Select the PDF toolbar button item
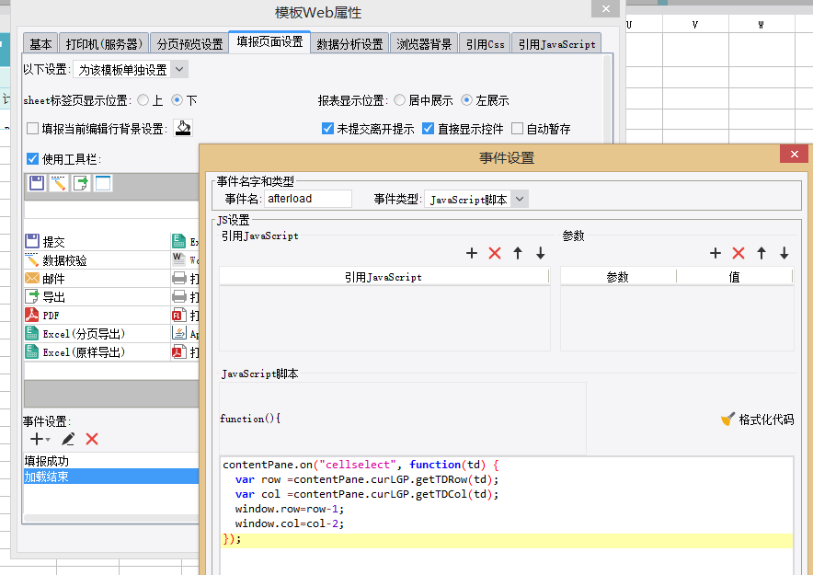The height and width of the screenshot is (575, 813). pos(97,316)
